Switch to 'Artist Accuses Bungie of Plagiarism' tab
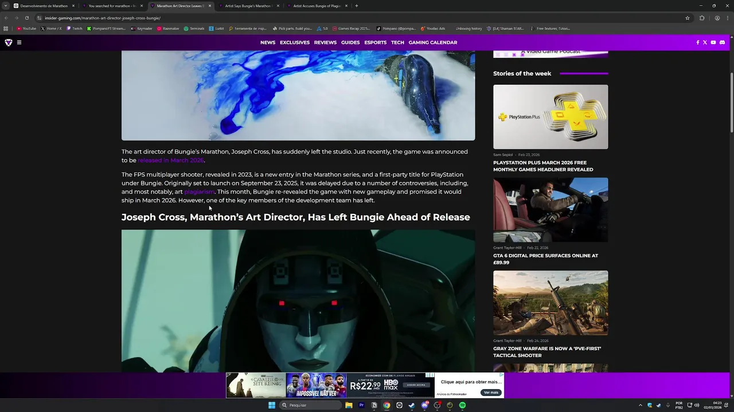 pyautogui.click(x=317, y=6)
